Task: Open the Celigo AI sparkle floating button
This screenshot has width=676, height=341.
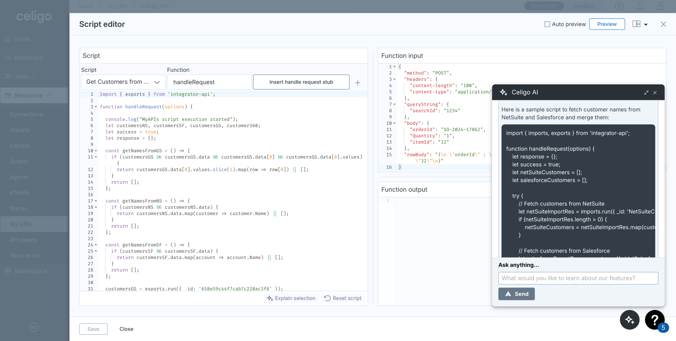Action: pyautogui.click(x=630, y=320)
